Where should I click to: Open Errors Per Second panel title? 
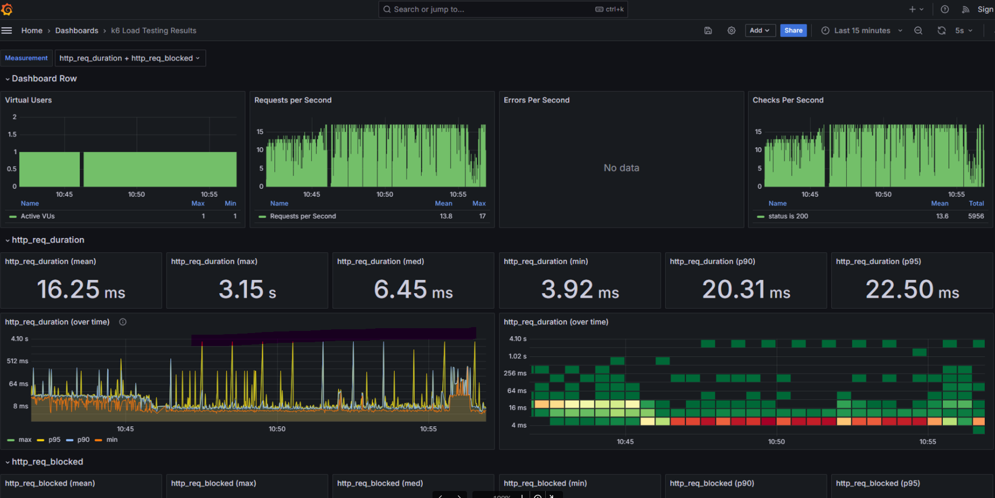537,100
